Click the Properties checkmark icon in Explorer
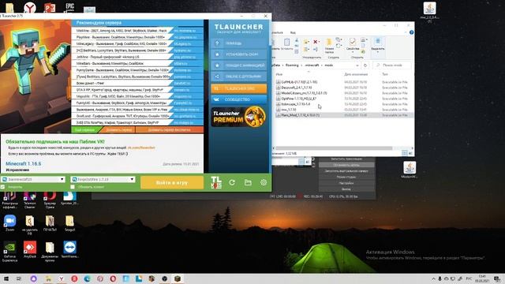The image size is (505, 284). click(x=353, y=44)
